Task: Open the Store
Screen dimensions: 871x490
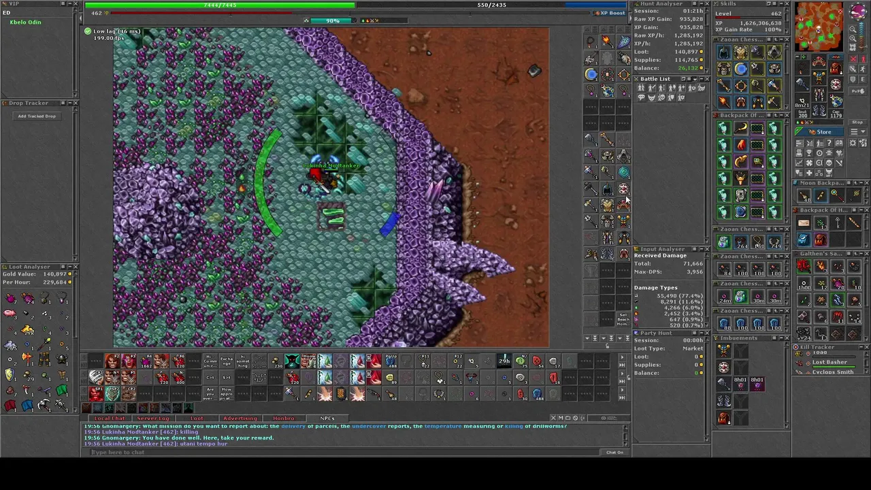Action: [819, 132]
